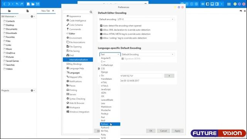
Task: Save file using floppy disk icon
Action: point(38,4)
